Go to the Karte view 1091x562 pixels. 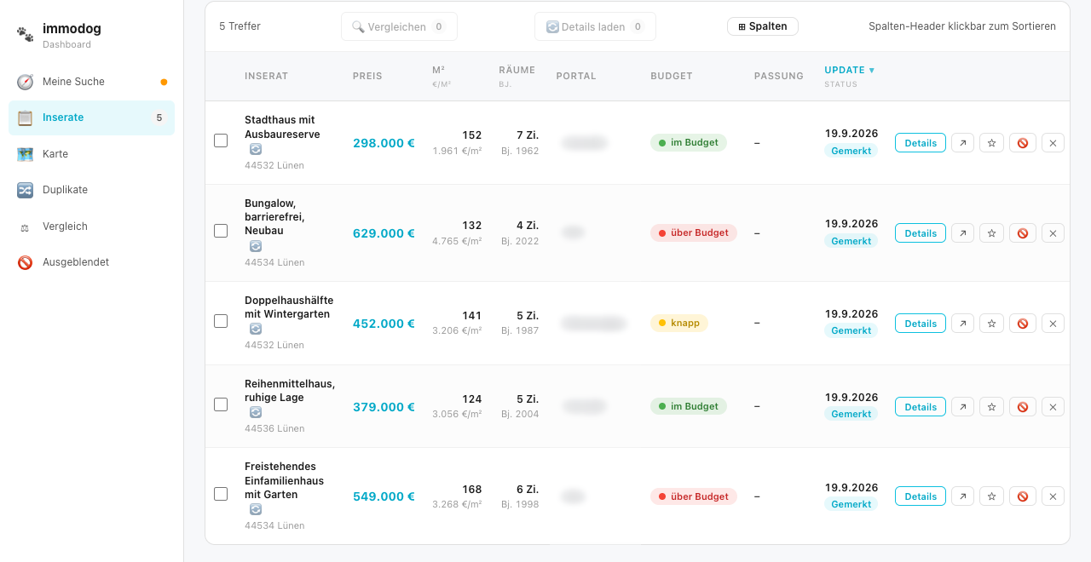click(x=91, y=154)
